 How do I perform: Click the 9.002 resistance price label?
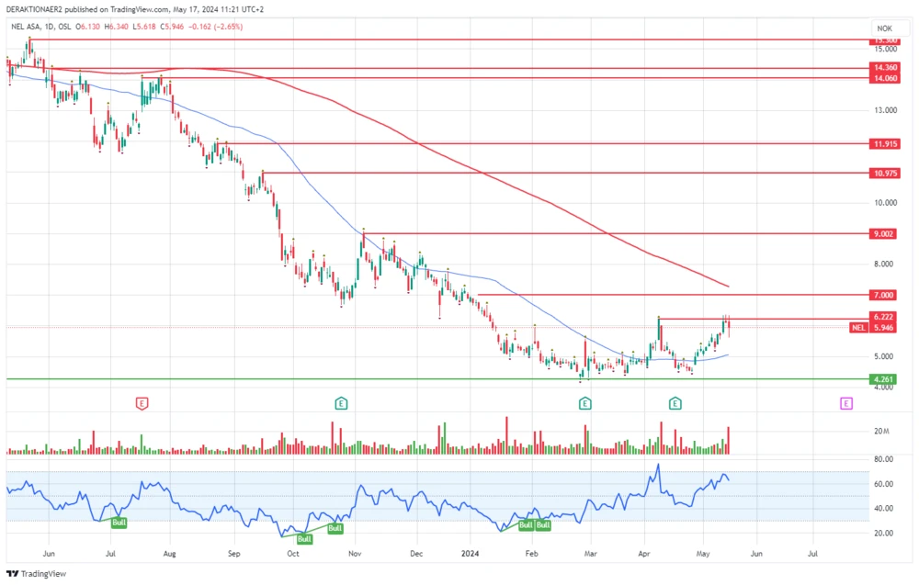pyautogui.click(x=885, y=234)
